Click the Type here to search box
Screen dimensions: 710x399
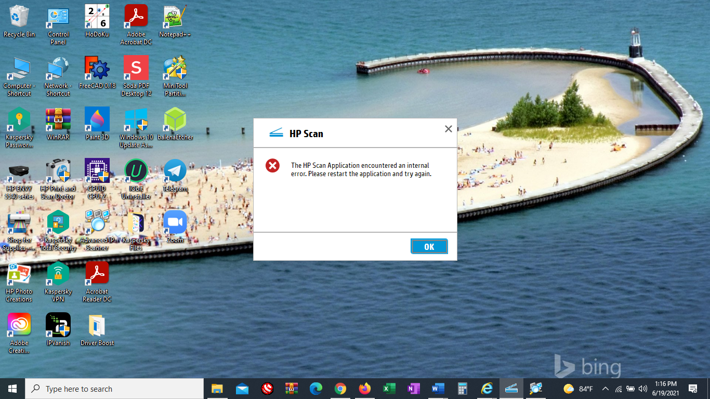pos(114,389)
